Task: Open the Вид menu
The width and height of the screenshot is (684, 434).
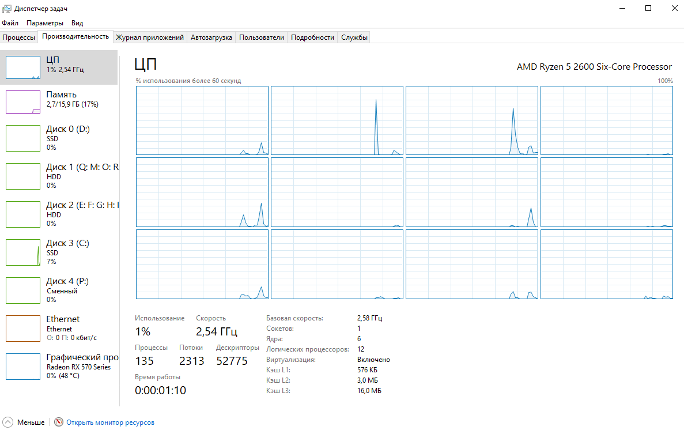Action: coord(77,22)
